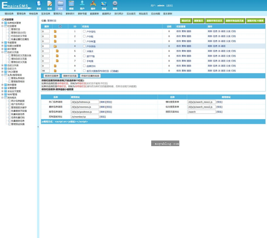Screen dimensions: 267x238
Task: Open 管理栏目(分页) in the sidebar tree
Action: point(19,33)
